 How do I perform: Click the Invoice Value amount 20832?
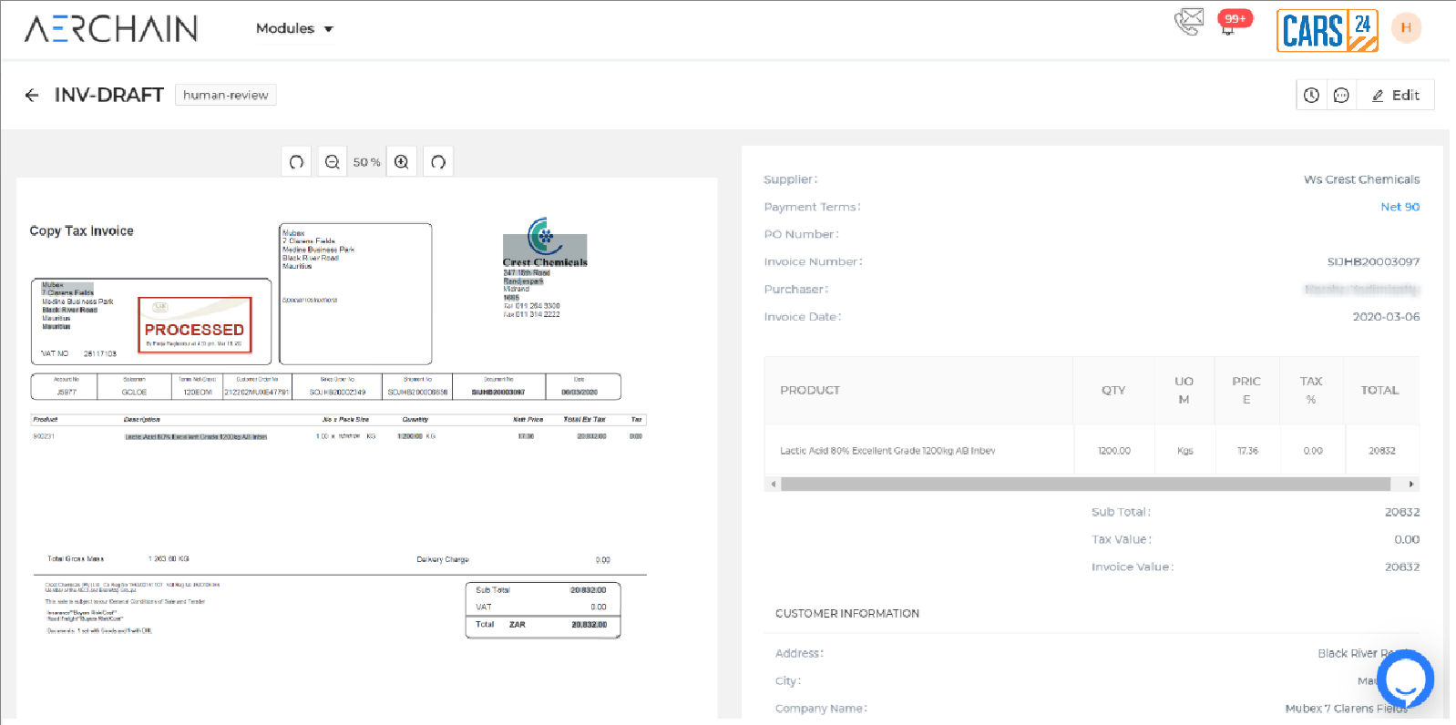(1402, 567)
